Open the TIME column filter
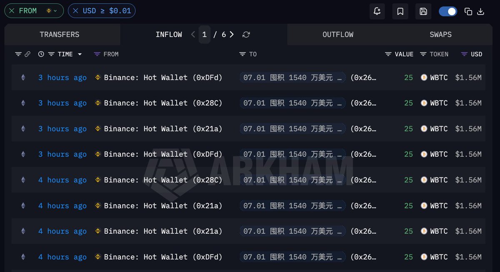The height and width of the screenshot is (272, 500). pyautogui.click(x=51, y=54)
